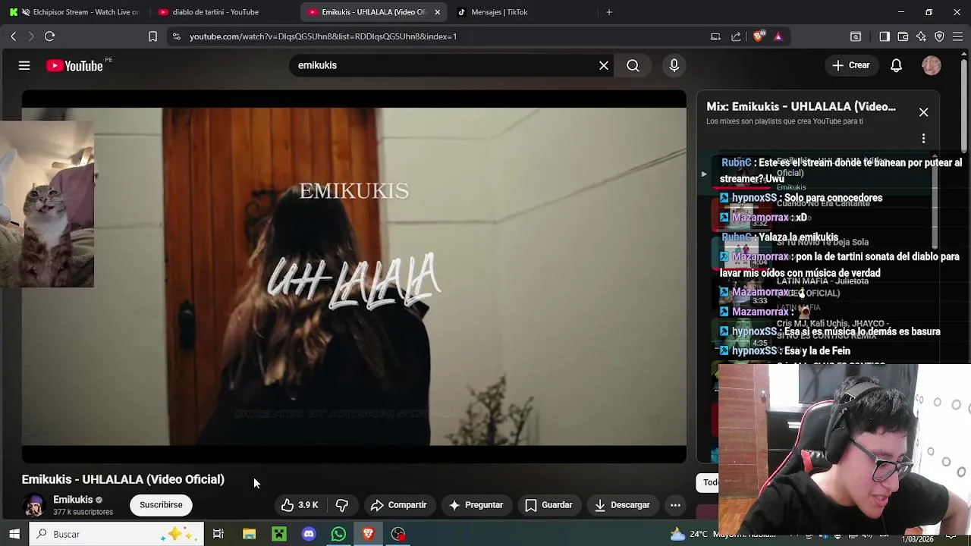Close the Mix playlist panel
The image size is (971, 546).
[x=923, y=112]
